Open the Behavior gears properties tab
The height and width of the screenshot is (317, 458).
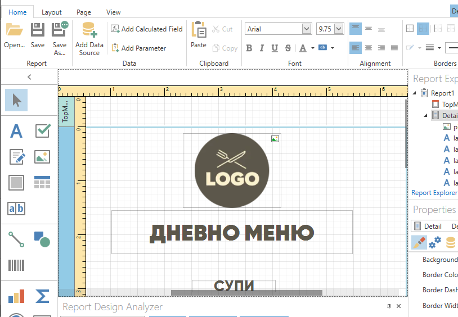[435, 243]
